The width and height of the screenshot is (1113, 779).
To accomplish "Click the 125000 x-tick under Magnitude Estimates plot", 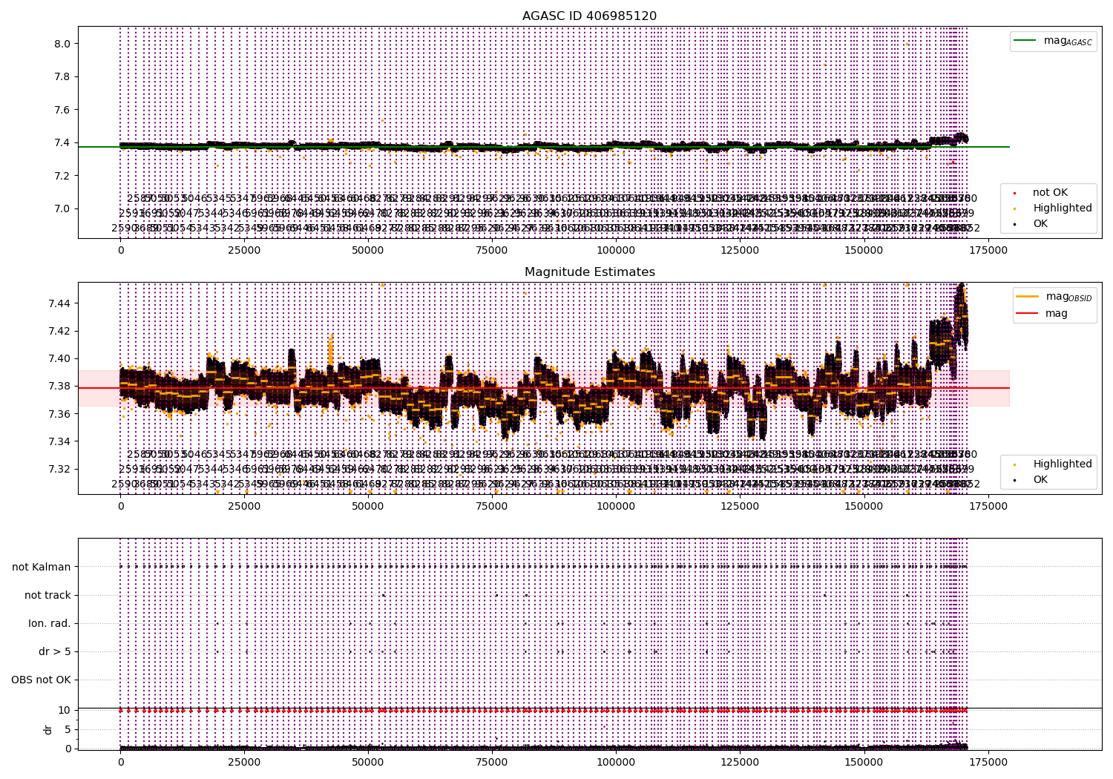I will point(740,506).
